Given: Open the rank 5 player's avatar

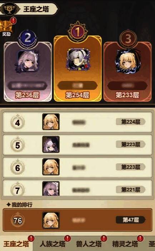Looking at the screenshot, I should (51, 144).
